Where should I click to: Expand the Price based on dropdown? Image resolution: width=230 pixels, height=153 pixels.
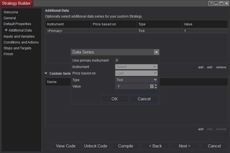tap(136, 73)
